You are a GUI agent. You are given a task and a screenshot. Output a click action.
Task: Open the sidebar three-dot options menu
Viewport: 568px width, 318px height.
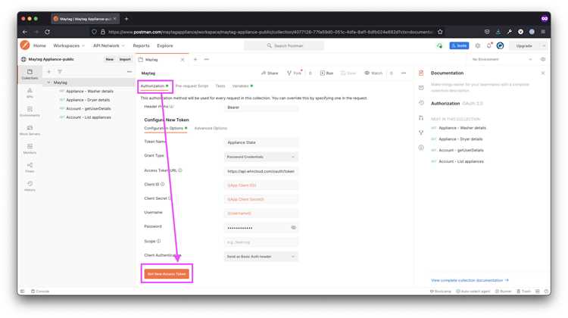click(x=130, y=72)
